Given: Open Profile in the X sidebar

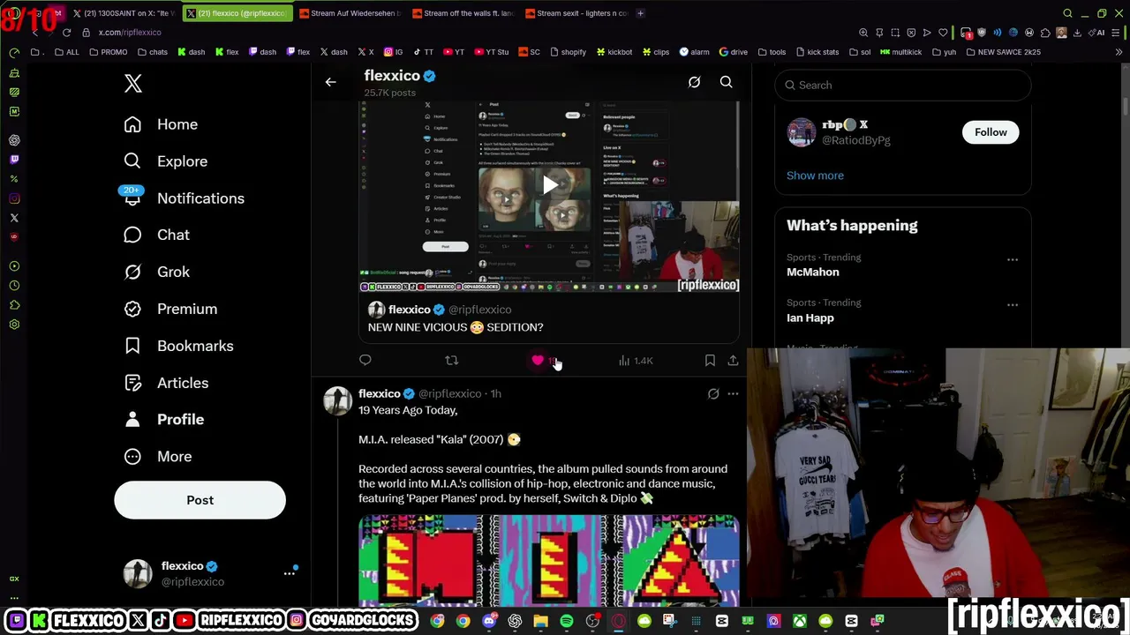Looking at the screenshot, I should 163,420.
